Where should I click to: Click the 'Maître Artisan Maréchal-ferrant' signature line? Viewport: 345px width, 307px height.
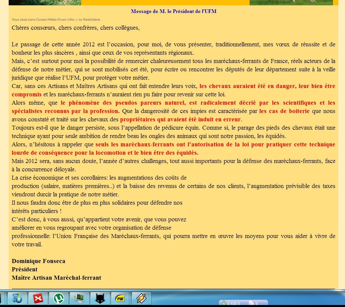56,278
